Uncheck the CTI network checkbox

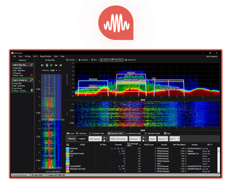tap(68, 156)
